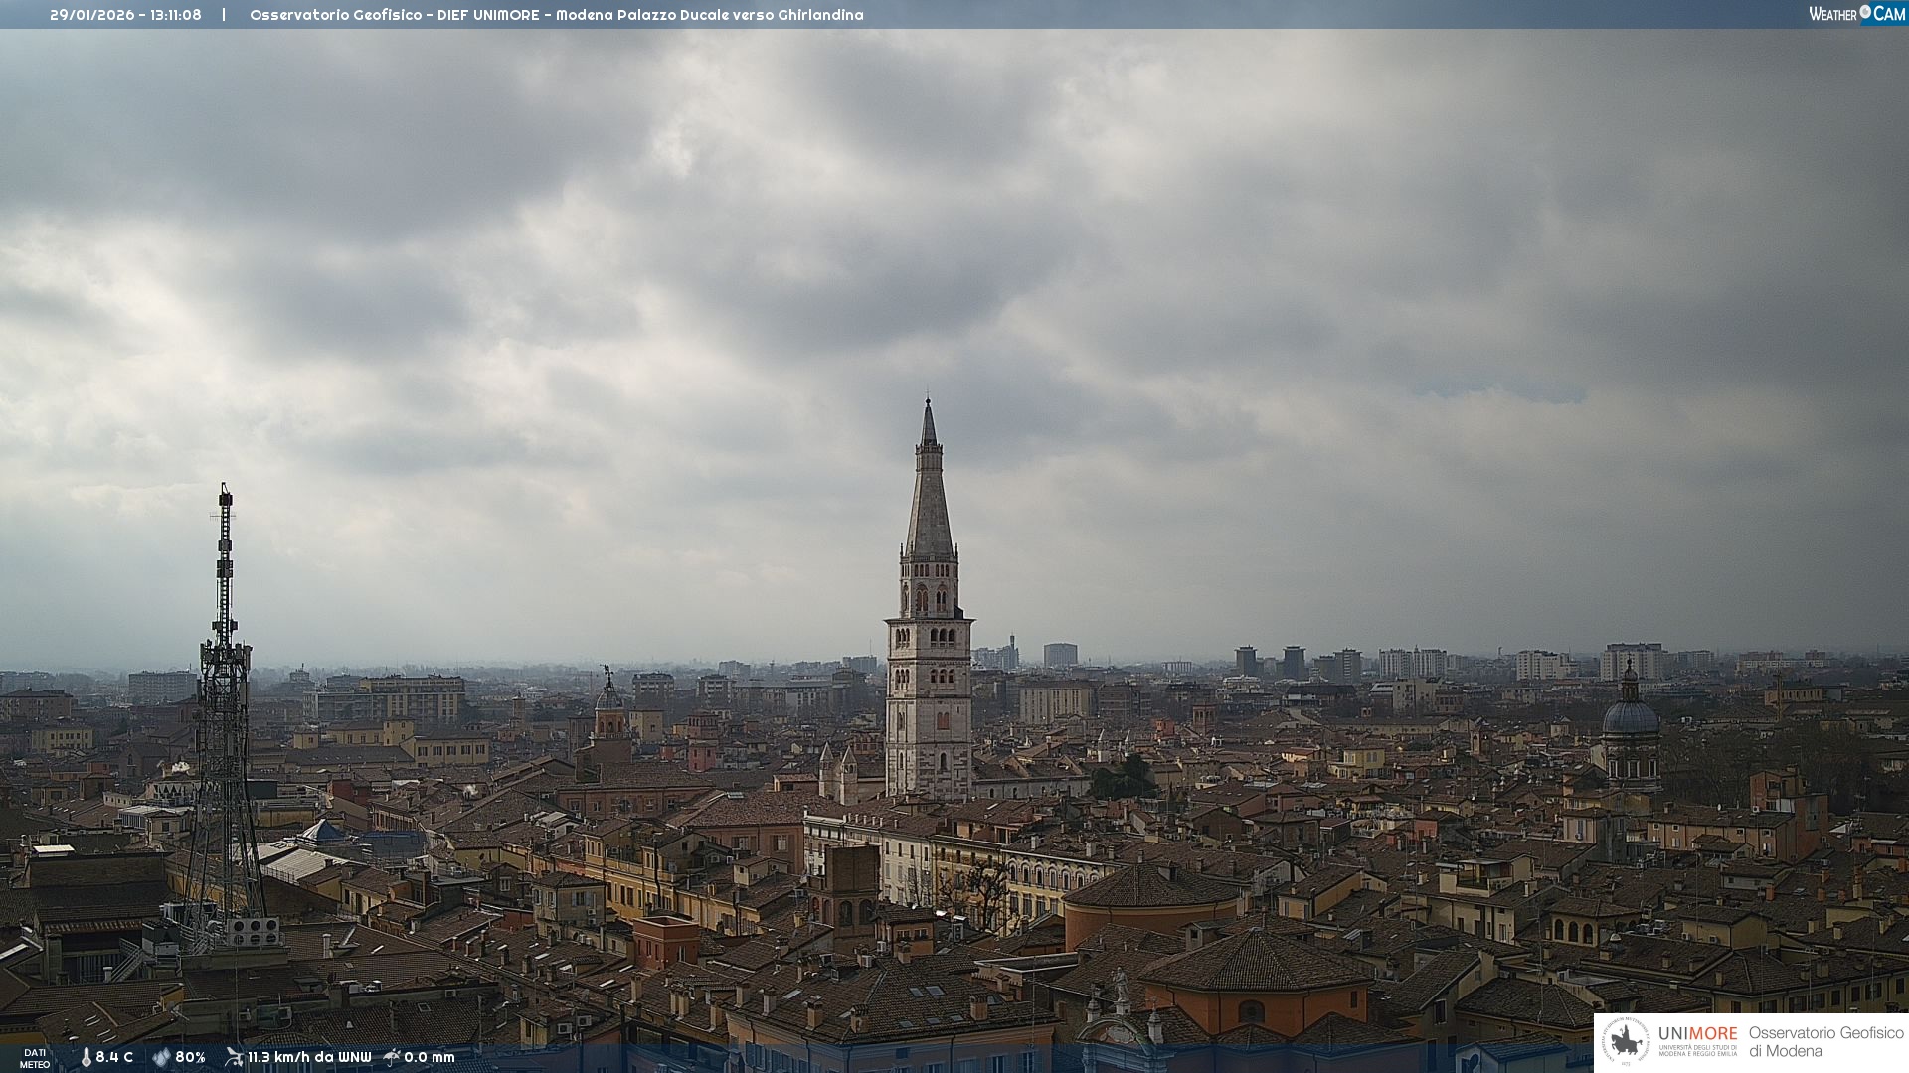Click the WEATHER text in top-right logo
The height and width of the screenshot is (1073, 1909).
tap(1832, 14)
